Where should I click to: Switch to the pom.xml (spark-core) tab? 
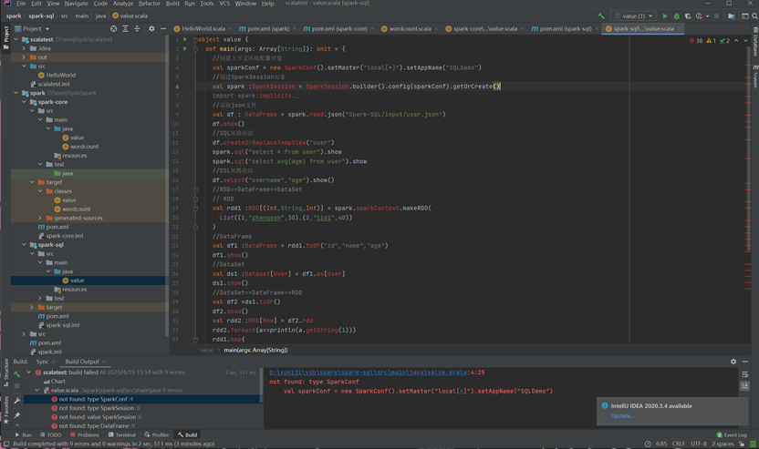click(338, 28)
